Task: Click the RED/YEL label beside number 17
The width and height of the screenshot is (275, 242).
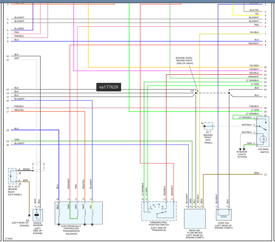Action: click(19, 110)
